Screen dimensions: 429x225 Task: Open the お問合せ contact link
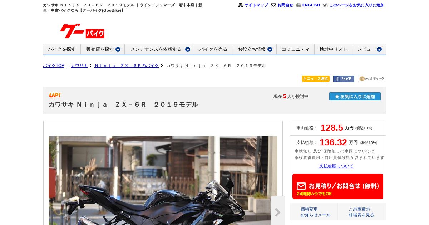285,5
